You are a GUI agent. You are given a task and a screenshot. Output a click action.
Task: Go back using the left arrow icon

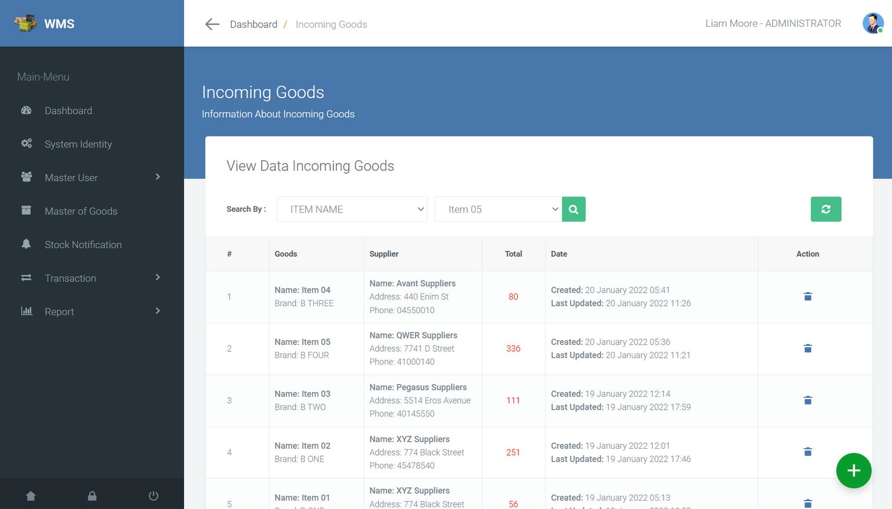click(x=212, y=24)
